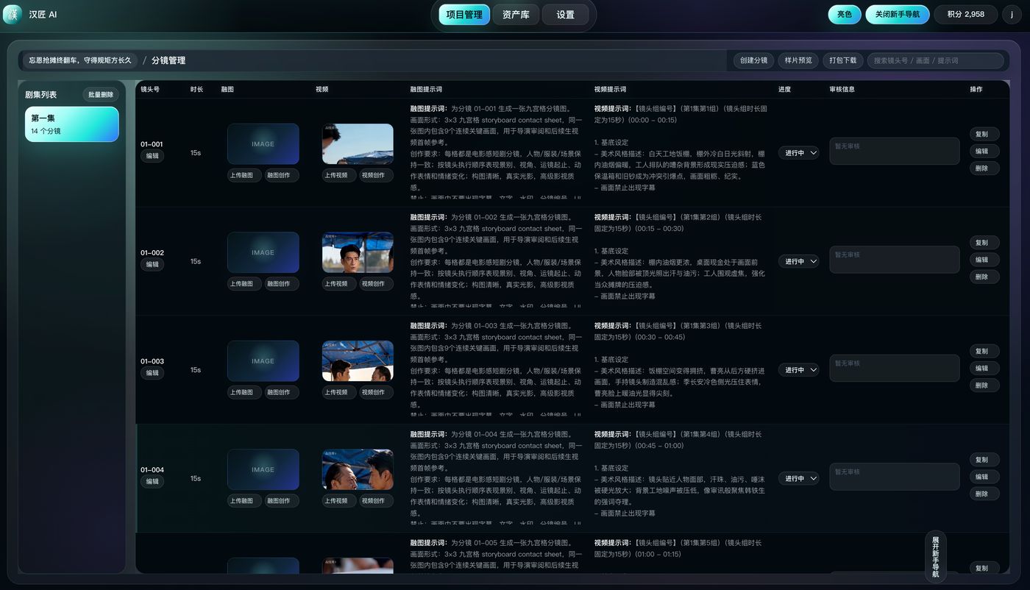Click the 14 个分镜 count text
1030x590 pixels.
(46, 131)
